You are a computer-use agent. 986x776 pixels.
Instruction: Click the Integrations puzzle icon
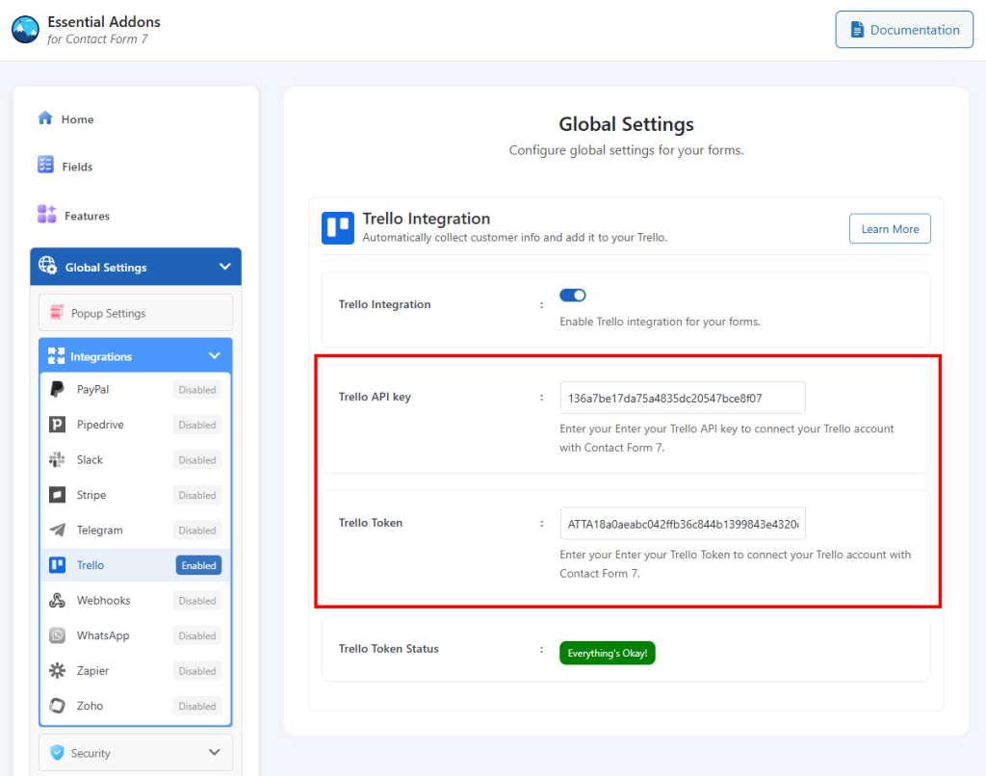point(56,356)
